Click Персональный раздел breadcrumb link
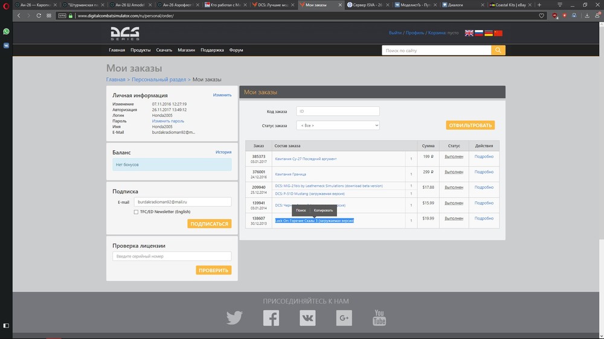This screenshot has width=604, height=339. coord(159,80)
